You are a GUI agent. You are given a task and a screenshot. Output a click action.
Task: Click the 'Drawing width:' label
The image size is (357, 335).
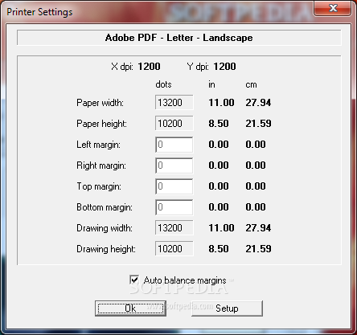click(105, 228)
